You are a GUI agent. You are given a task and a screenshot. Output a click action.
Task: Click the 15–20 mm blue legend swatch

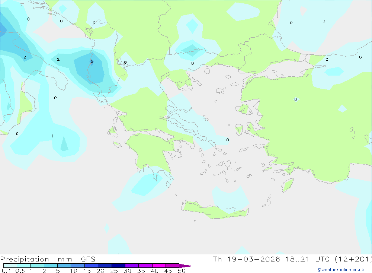[91, 266]
